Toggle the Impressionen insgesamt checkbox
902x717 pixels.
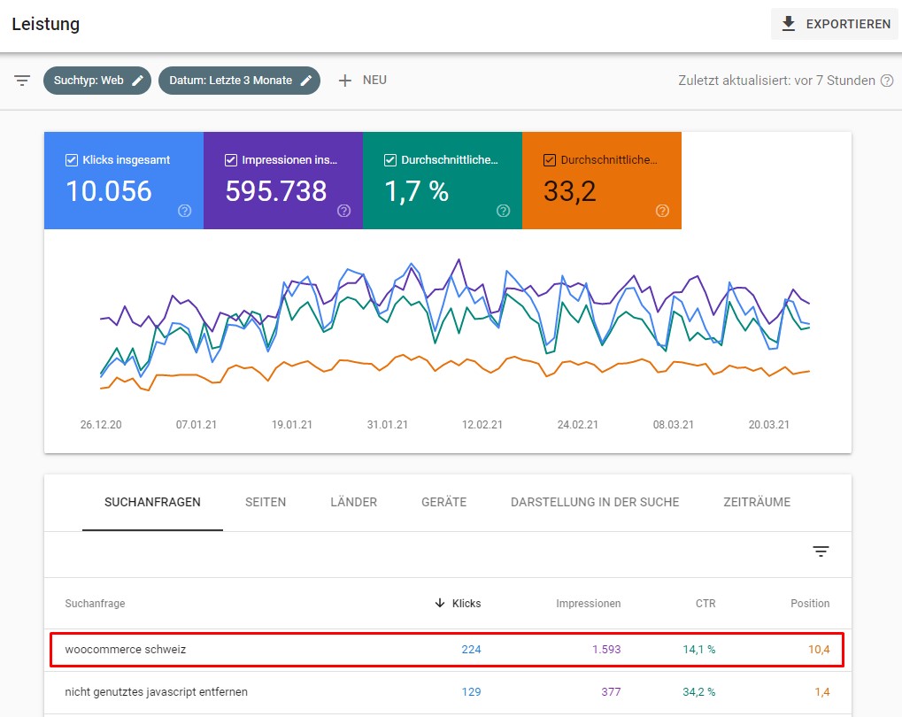pyautogui.click(x=231, y=160)
